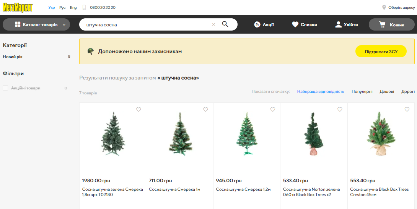Click the search magnifier icon

[x=225, y=24]
